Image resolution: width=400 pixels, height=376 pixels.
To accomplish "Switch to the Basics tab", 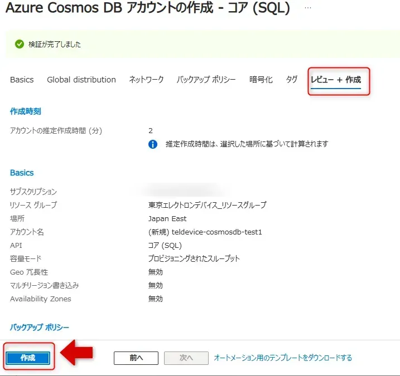I will 22,80.
